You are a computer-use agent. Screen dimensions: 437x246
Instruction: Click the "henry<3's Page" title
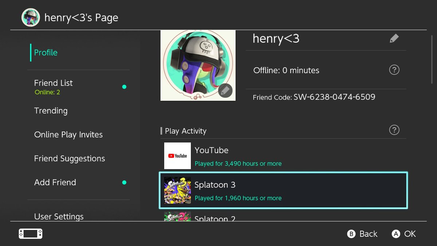pos(81,18)
